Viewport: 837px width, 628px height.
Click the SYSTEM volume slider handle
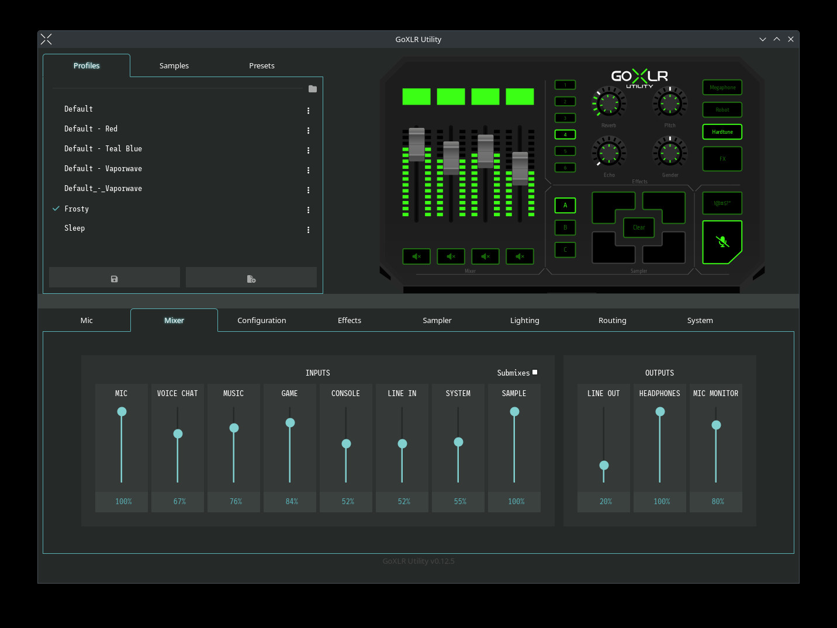click(458, 442)
